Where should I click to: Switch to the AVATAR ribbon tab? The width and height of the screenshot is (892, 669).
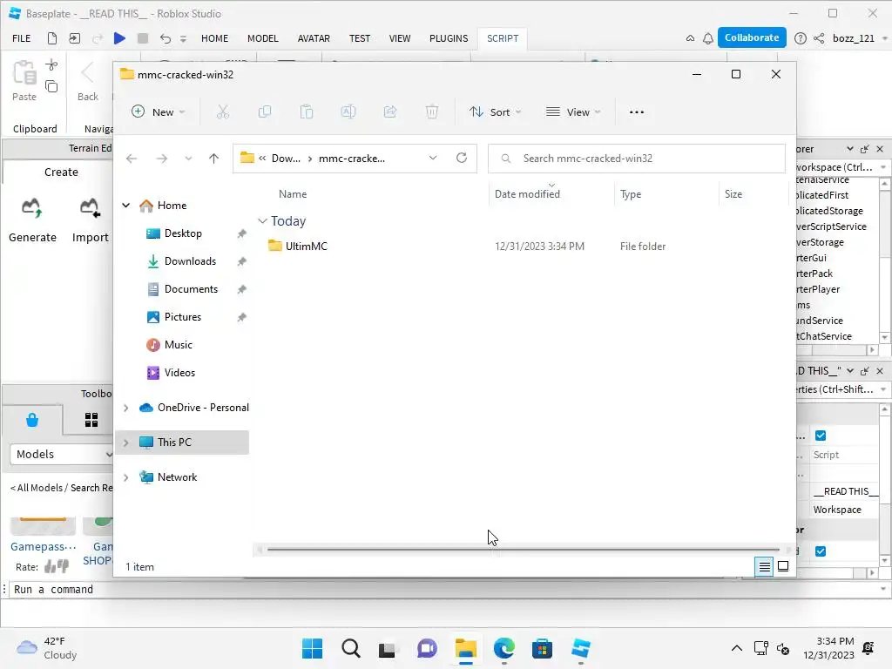[x=314, y=38]
